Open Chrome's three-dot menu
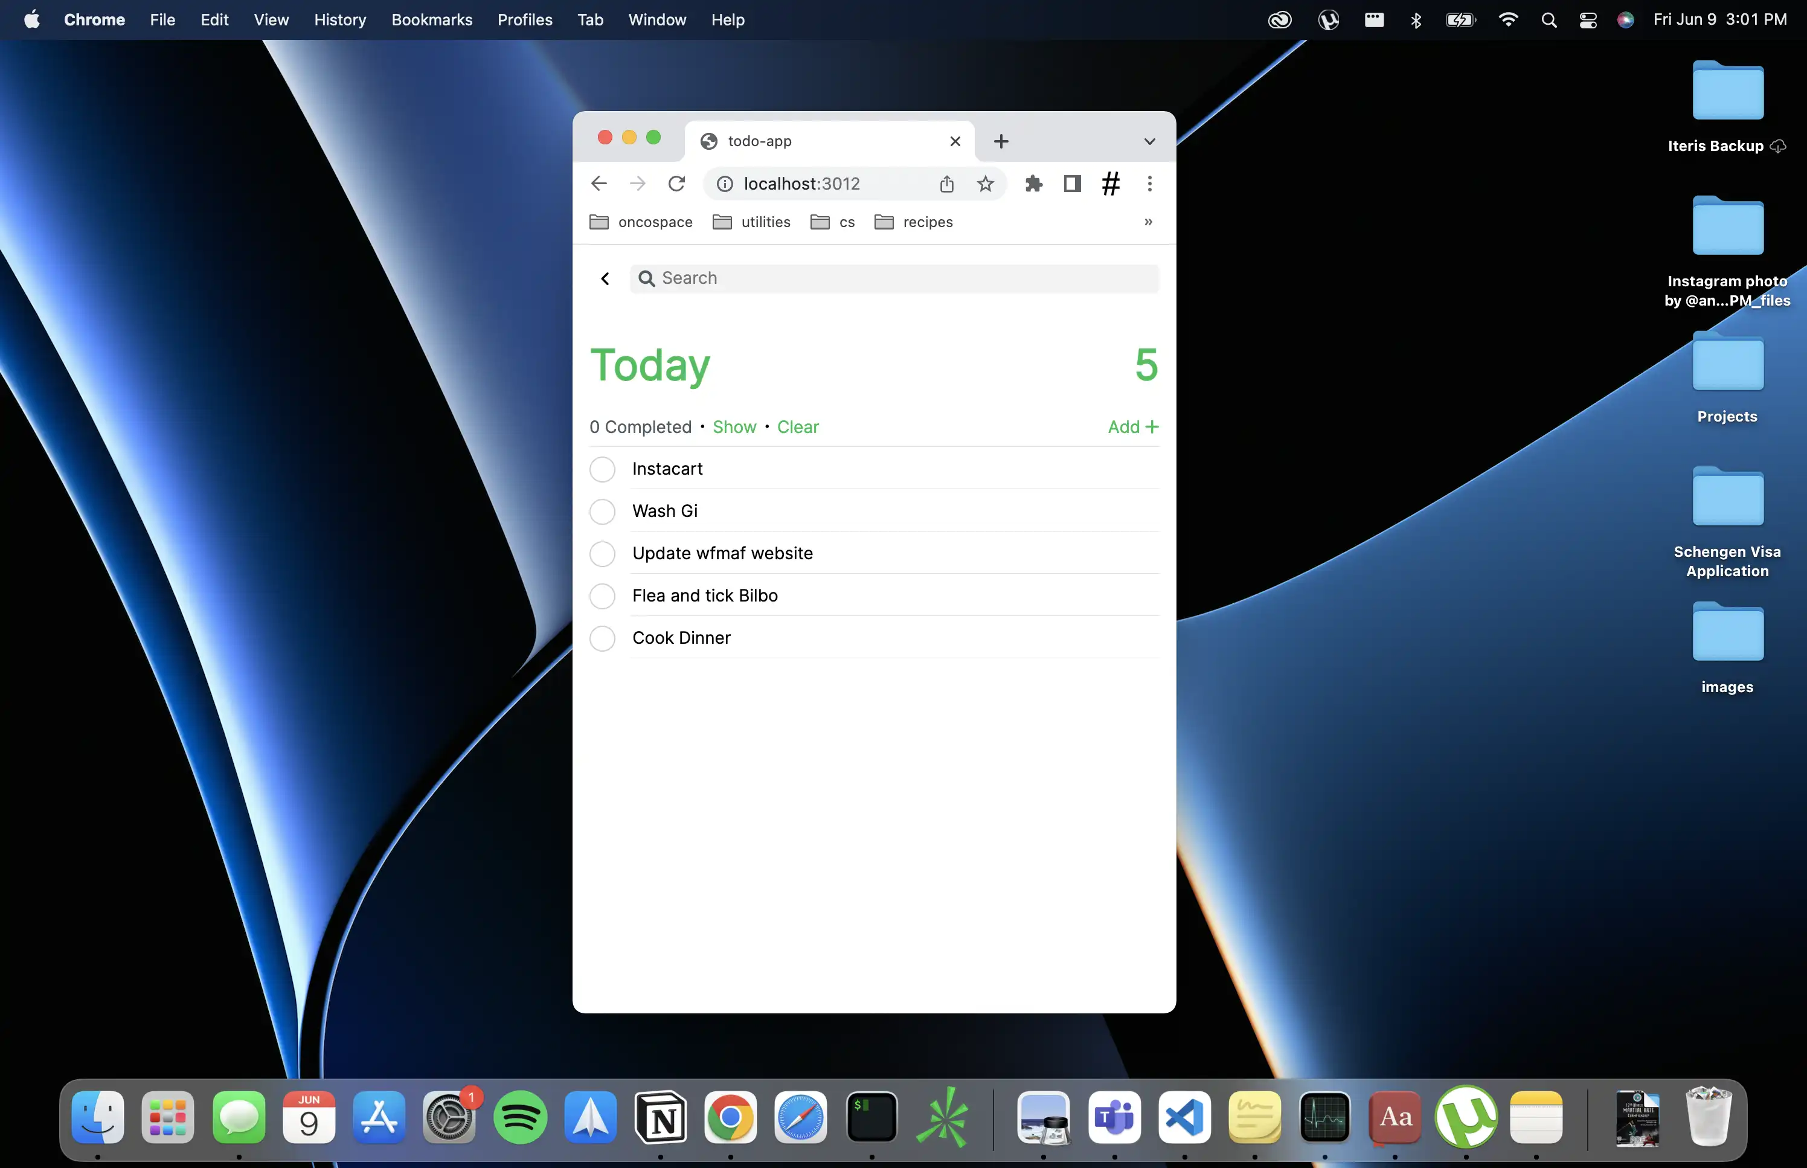Screen dimensions: 1807x1168 point(1149,184)
